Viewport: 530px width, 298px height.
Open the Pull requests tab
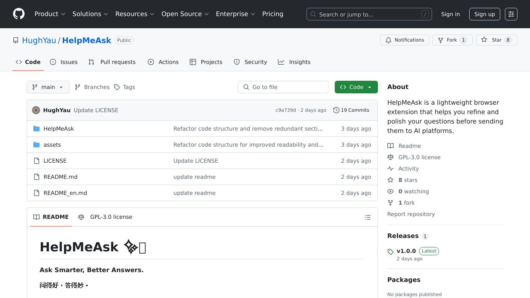[112, 62]
